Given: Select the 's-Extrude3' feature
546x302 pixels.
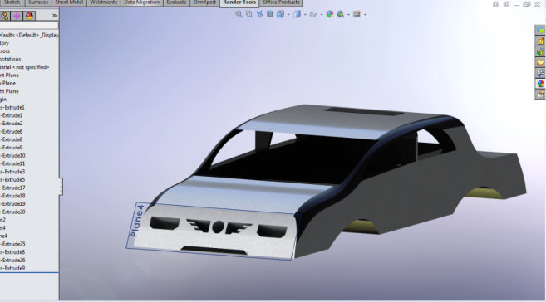Looking at the screenshot, I should (12, 172).
